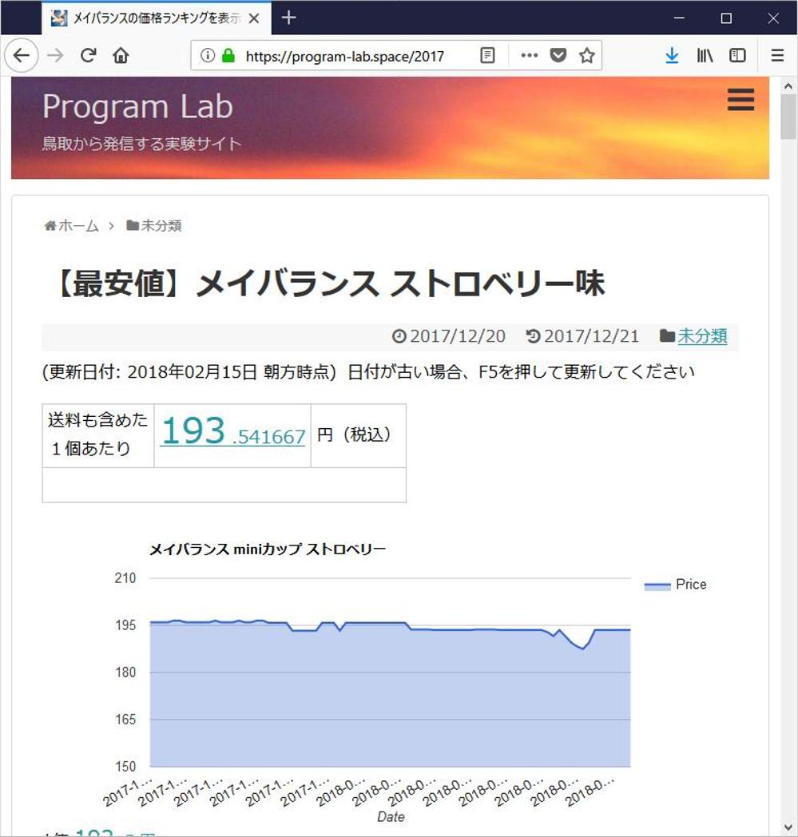Open the 未分類 breadcrumb category
Image resolution: width=798 pixels, height=837 pixels.
coord(154,225)
